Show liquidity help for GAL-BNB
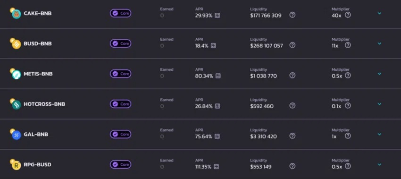The height and width of the screenshot is (179, 401). (x=292, y=136)
